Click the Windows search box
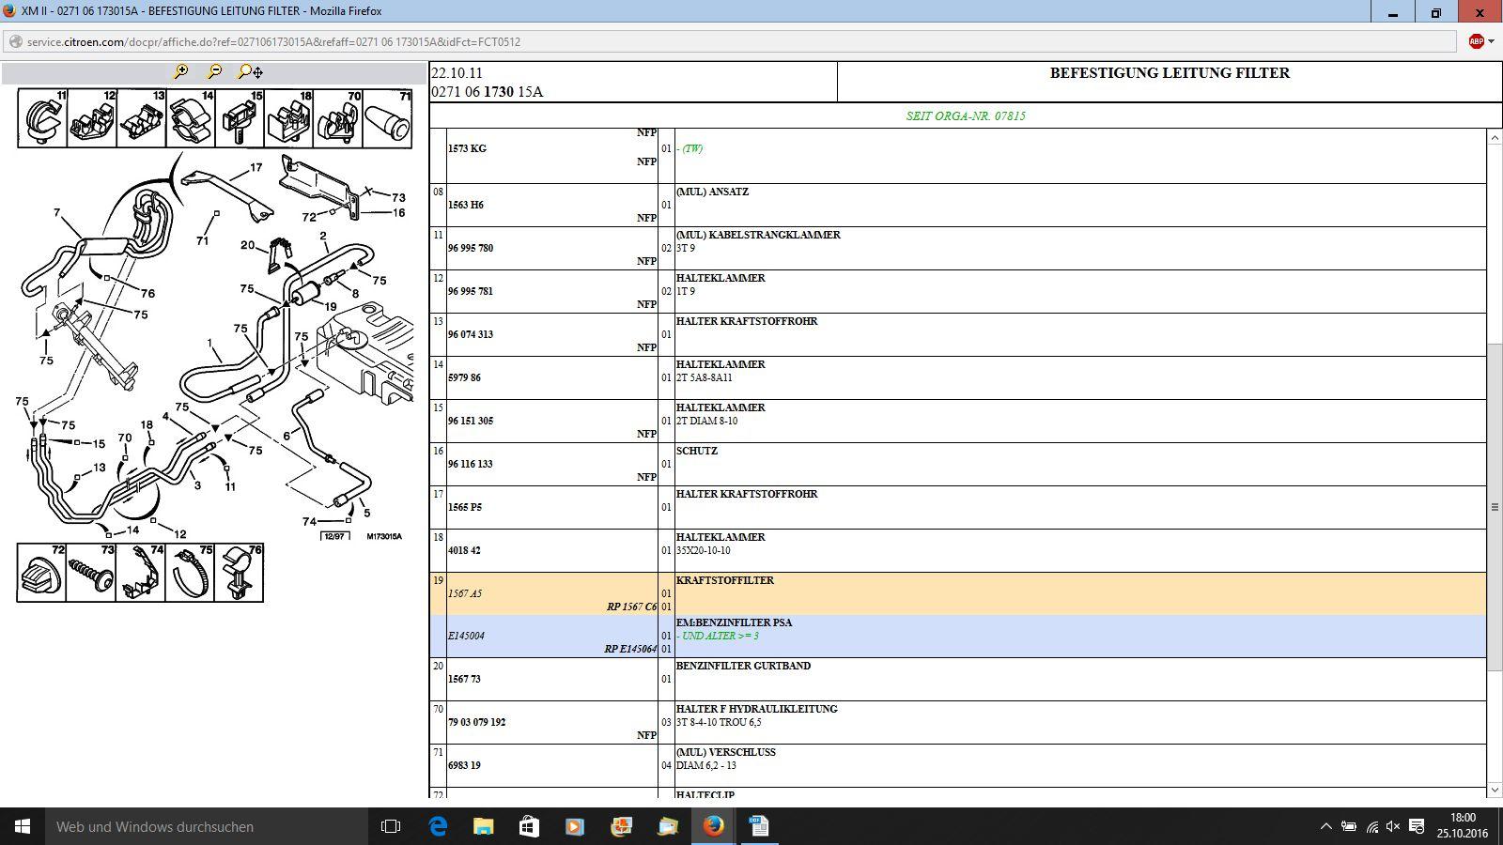Screen dimensions: 1503x845 [207, 826]
